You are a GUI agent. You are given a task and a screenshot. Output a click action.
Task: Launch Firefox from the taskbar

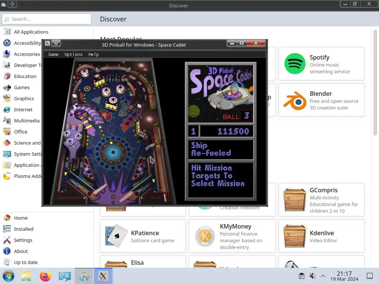tap(46, 276)
